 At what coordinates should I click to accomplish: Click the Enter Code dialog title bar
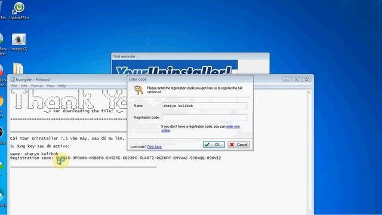point(190,79)
